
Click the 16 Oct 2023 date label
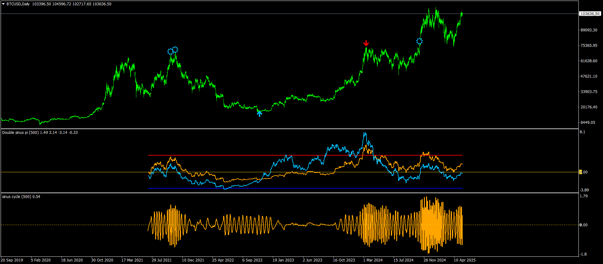click(x=344, y=260)
